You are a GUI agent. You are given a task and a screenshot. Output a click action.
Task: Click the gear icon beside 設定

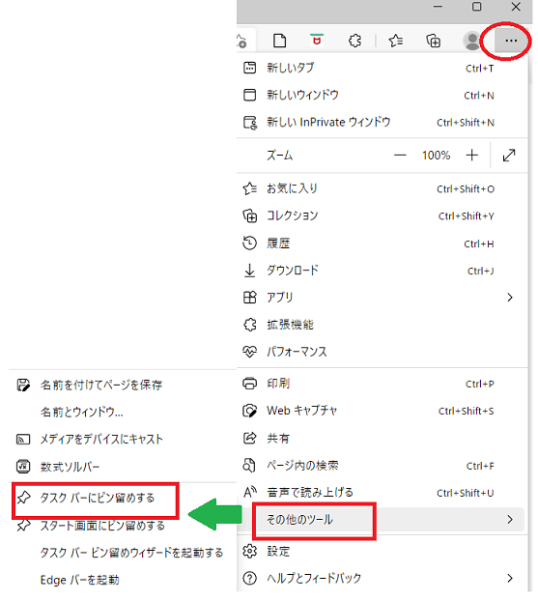coord(249,551)
